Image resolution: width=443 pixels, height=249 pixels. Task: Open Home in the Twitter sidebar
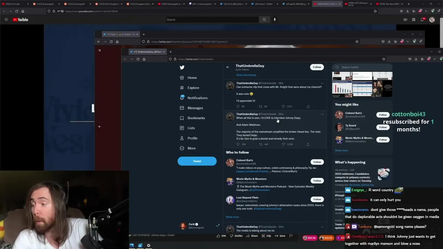click(188, 78)
